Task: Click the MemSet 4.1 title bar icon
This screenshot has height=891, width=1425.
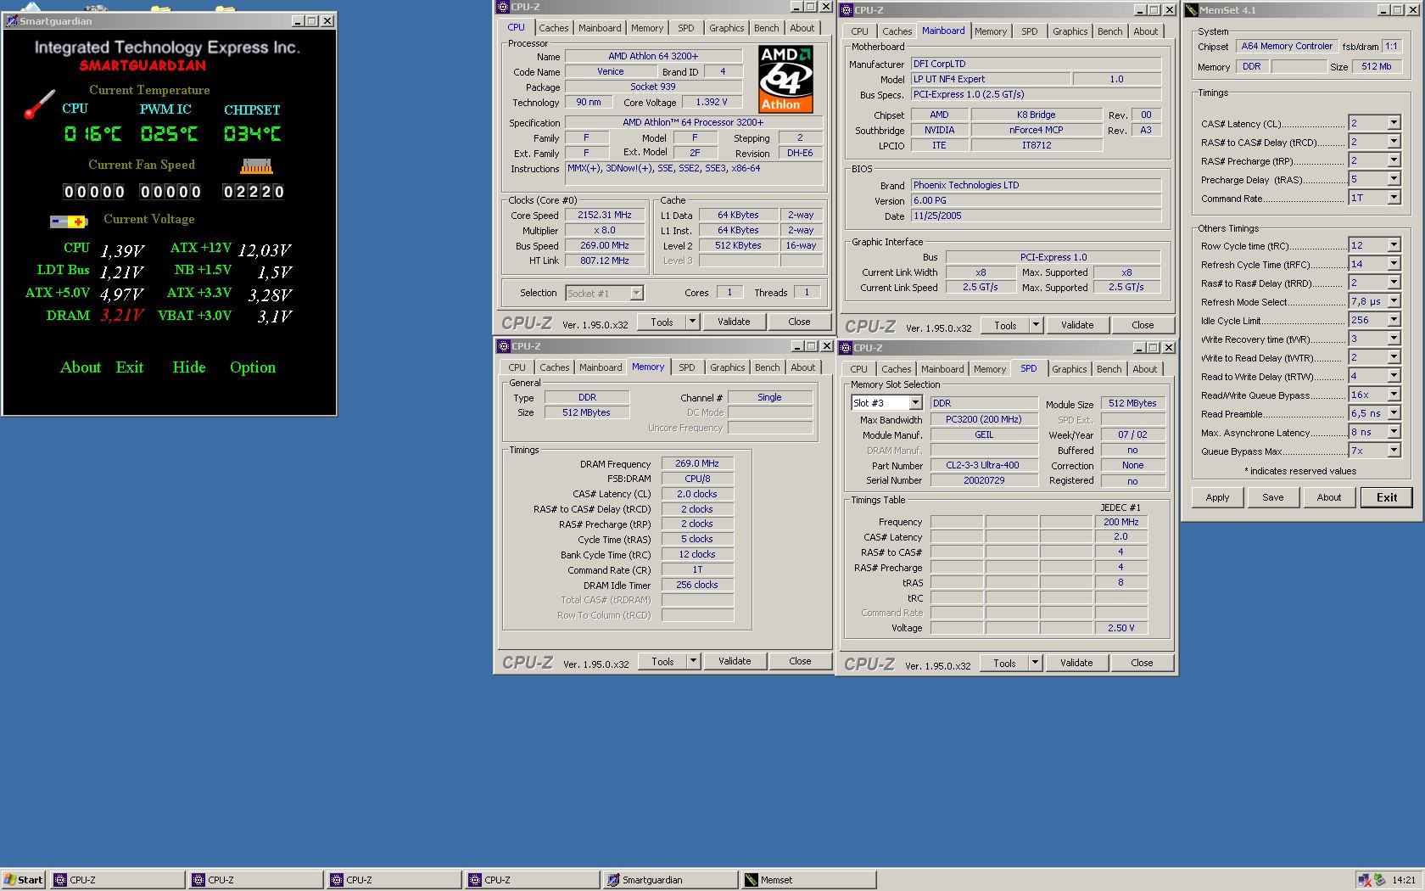Action: coord(1192,10)
